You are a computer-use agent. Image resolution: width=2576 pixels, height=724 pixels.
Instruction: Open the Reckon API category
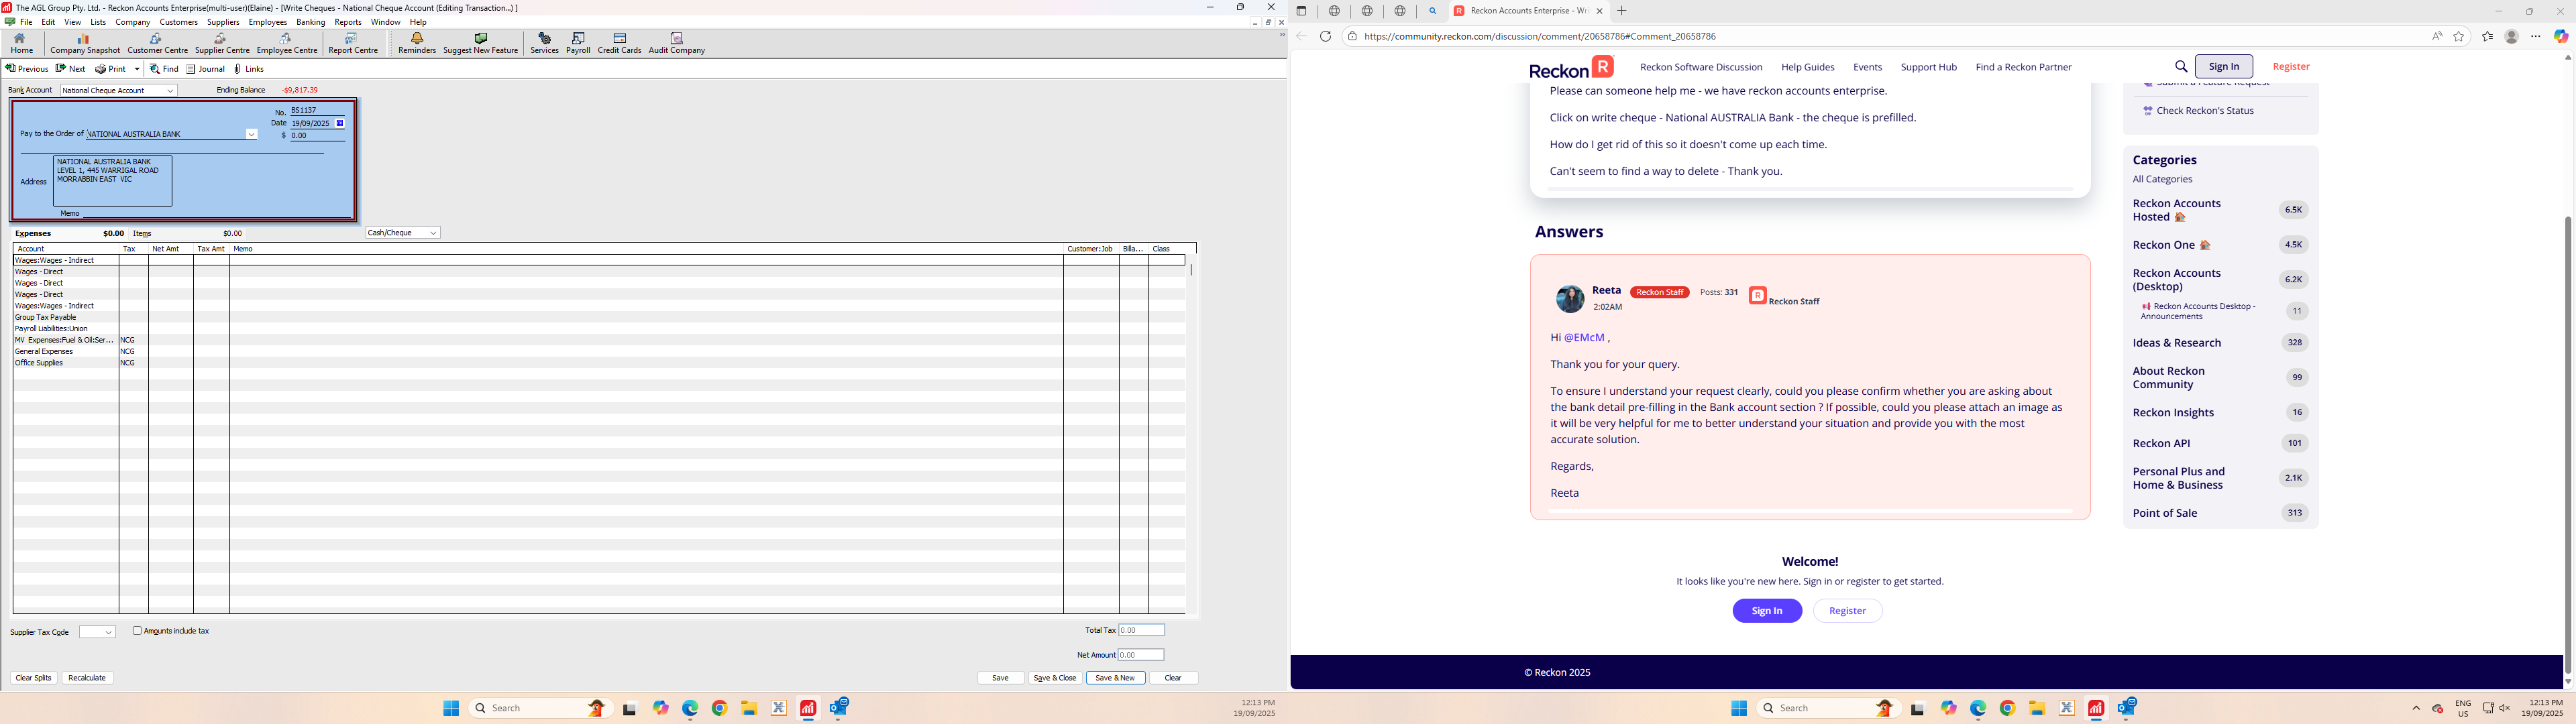tap(2161, 443)
